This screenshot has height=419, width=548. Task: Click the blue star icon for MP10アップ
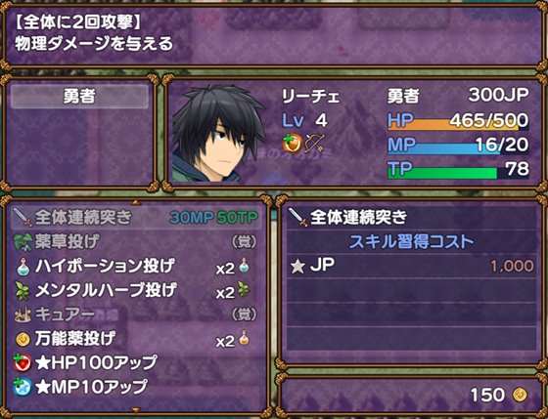[22, 388]
